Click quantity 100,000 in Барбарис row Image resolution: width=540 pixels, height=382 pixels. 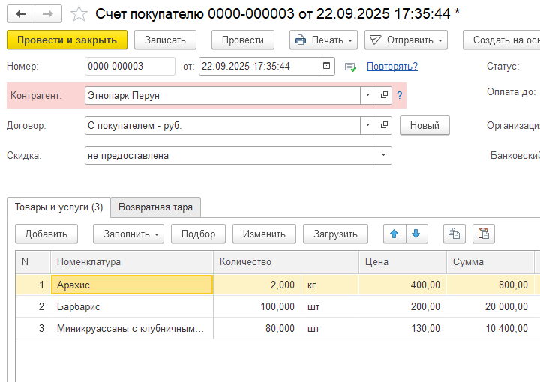(257, 306)
